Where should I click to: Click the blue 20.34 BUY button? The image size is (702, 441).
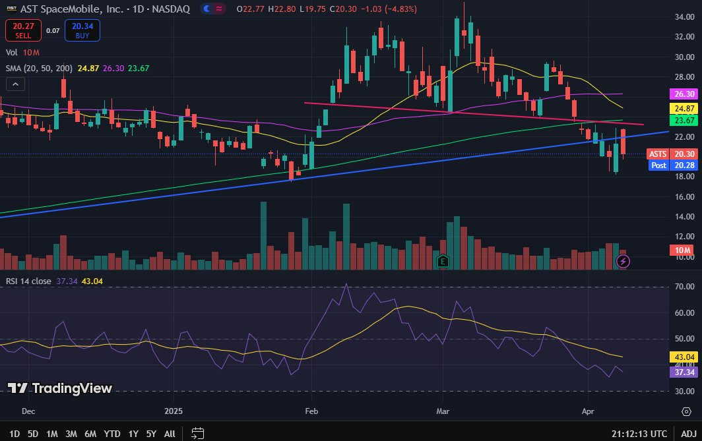pos(82,30)
